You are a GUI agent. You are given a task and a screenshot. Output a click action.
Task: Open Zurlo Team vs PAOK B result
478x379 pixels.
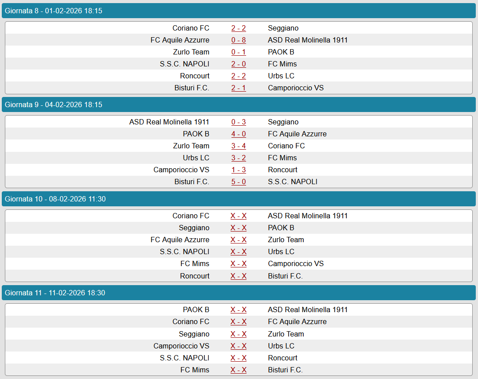(239, 52)
